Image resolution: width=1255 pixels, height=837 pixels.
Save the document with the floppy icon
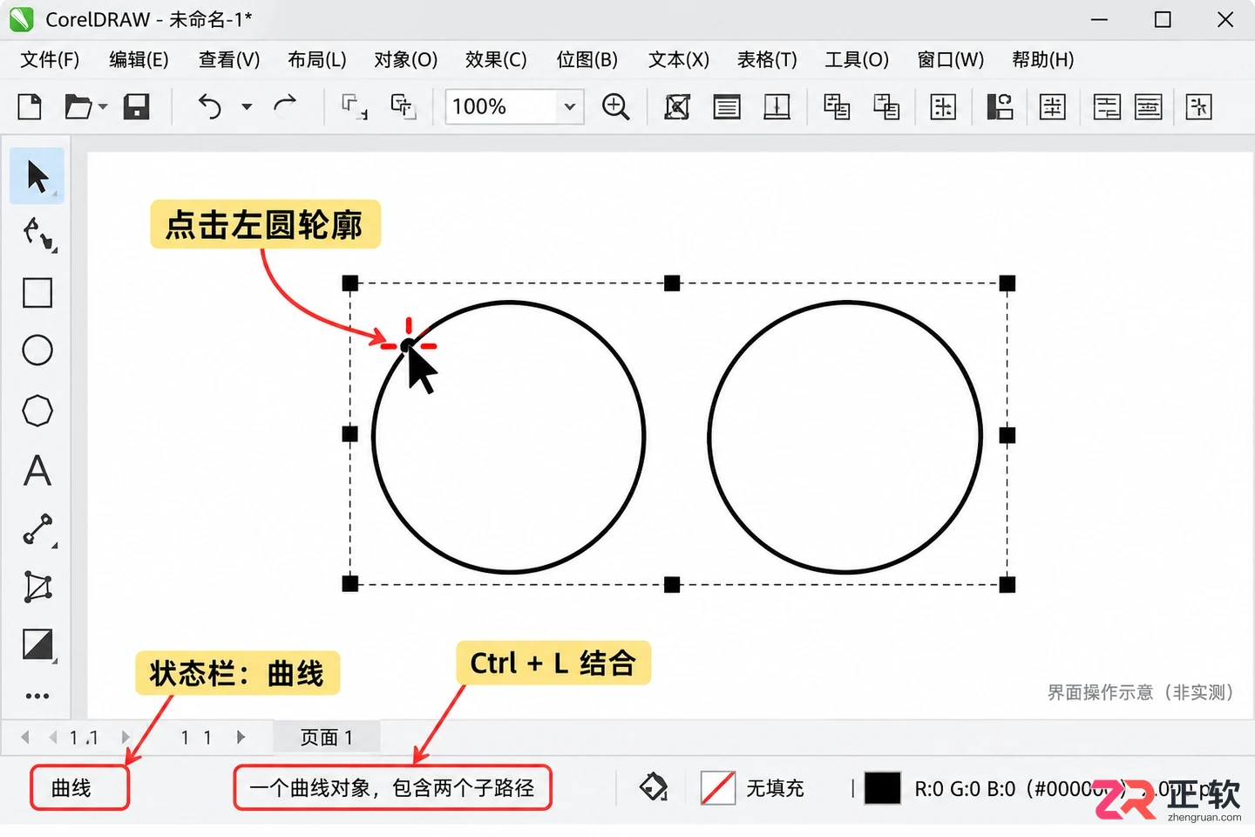coord(136,107)
